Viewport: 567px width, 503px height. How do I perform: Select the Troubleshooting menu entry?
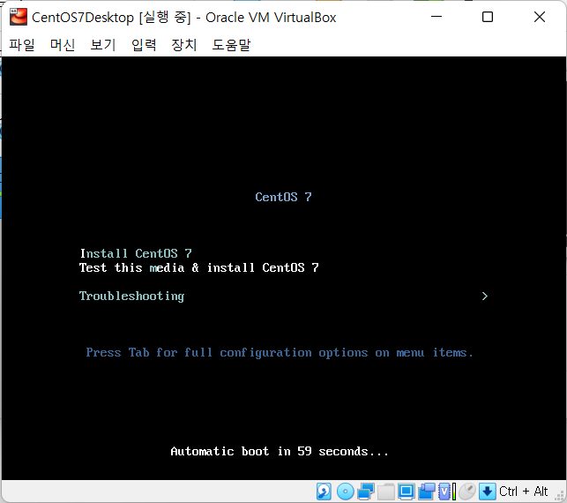click(x=131, y=296)
